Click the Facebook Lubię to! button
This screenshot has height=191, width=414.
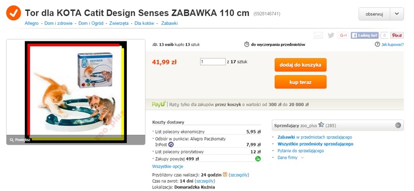coord(365,35)
